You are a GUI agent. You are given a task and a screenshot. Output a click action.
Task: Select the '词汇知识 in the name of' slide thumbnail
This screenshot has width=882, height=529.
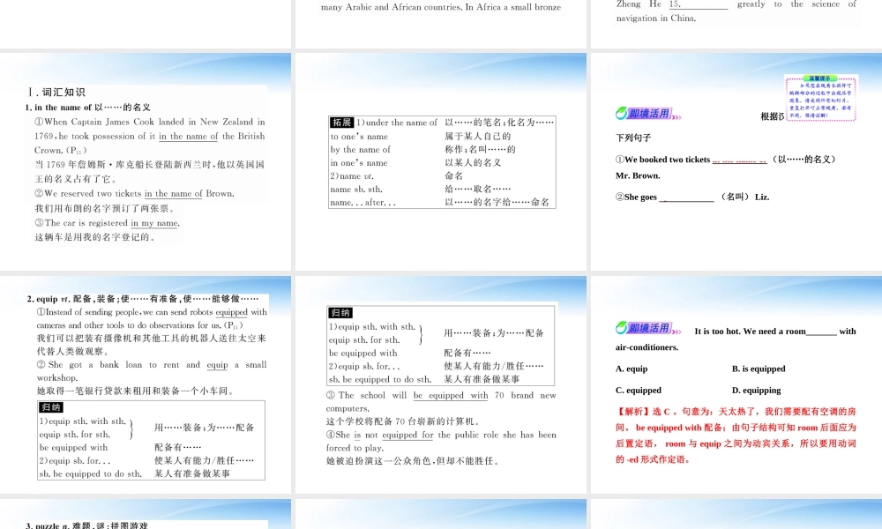[x=146, y=162]
